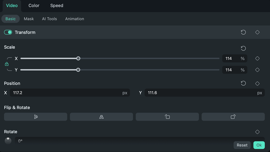Viewport: 270px width, 152px height.
Task: Reset the Transform section settings
Action: [x=243, y=32]
